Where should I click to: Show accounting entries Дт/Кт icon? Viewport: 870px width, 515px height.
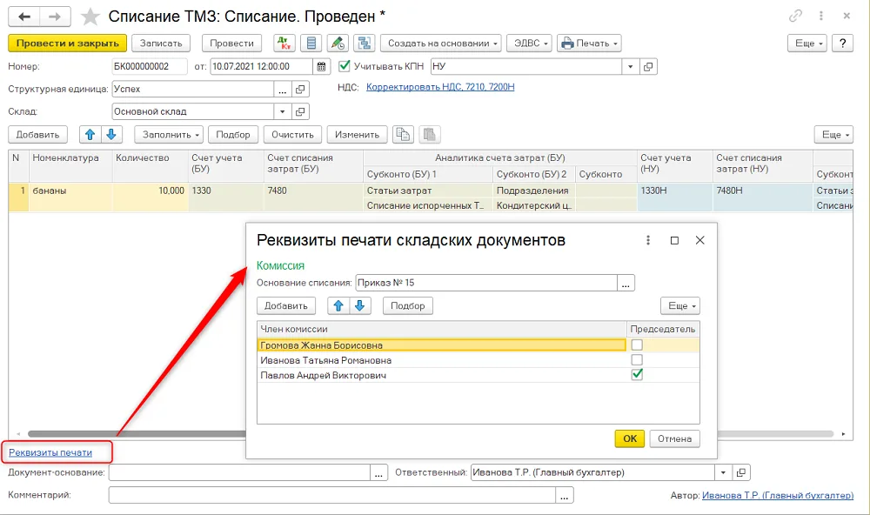click(x=284, y=43)
